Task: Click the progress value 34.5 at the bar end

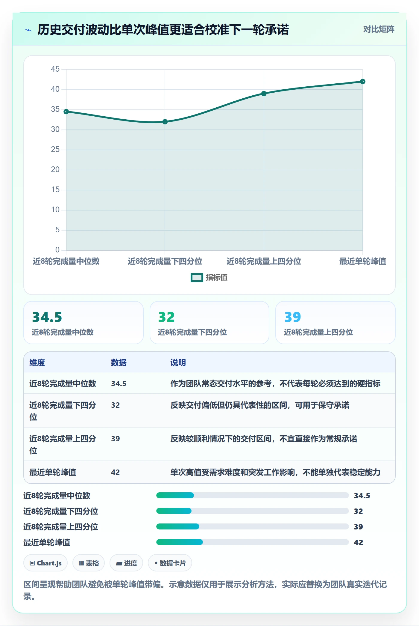Action: pyautogui.click(x=362, y=496)
